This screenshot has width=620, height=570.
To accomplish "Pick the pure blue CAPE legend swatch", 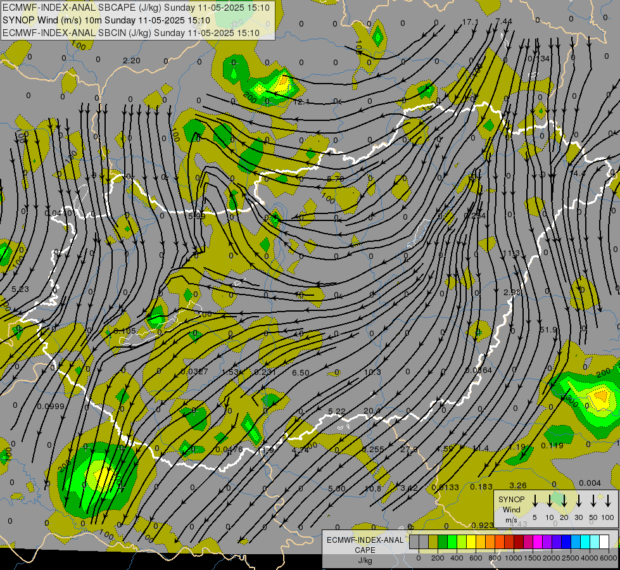I will pos(566,541).
